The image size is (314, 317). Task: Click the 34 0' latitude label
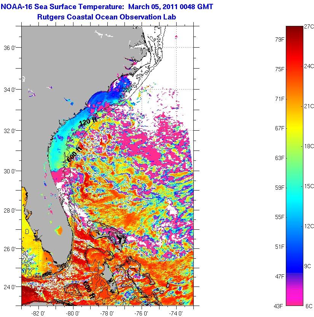coord(10,90)
